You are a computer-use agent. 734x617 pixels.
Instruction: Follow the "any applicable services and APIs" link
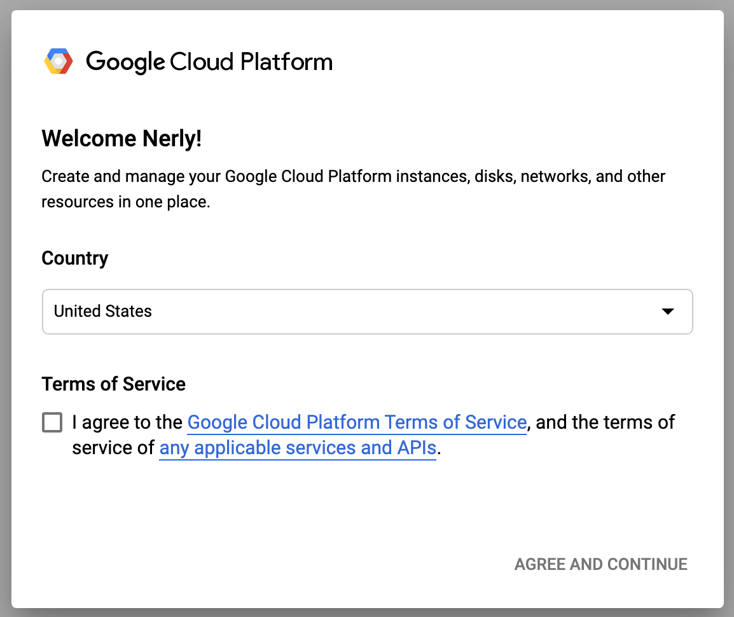pyautogui.click(x=298, y=448)
